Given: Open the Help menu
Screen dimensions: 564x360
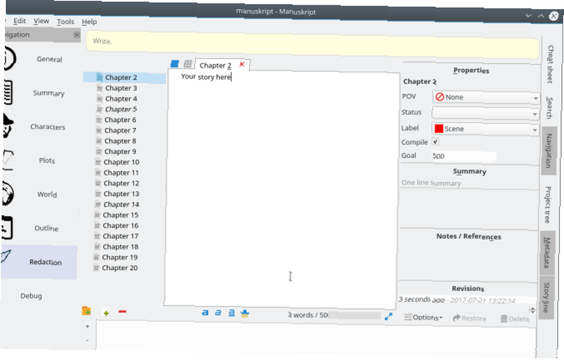Looking at the screenshot, I should 89,22.
